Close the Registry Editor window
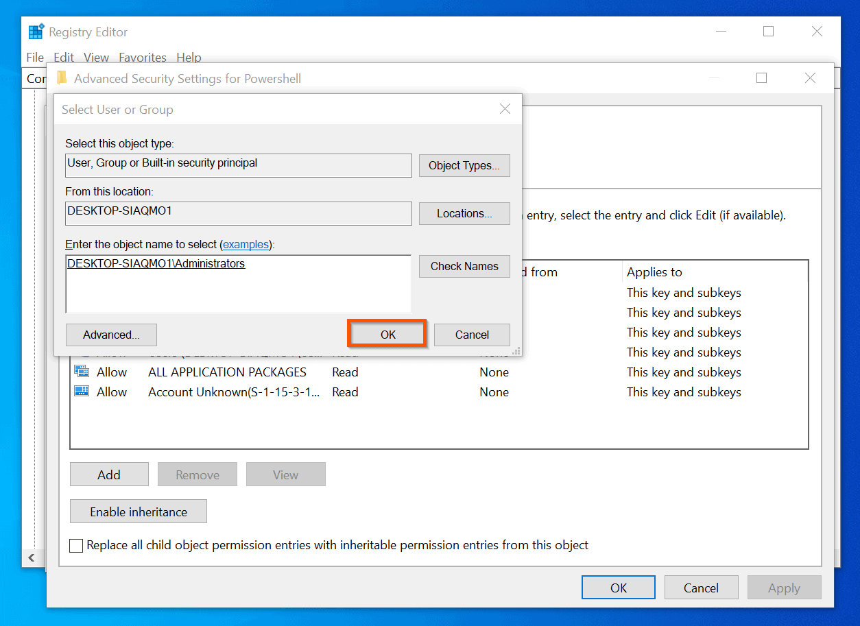Image resolution: width=860 pixels, height=626 pixels. tap(817, 32)
